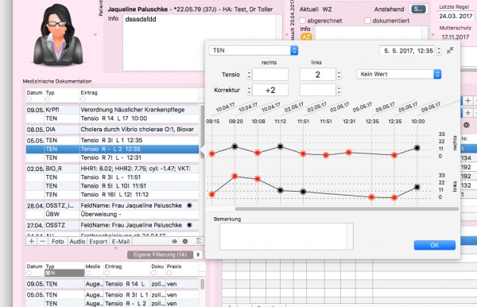Expand the Eigene Filterung arrow button
This screenshot has width=477, height=307.
click(x=198, y=255)
